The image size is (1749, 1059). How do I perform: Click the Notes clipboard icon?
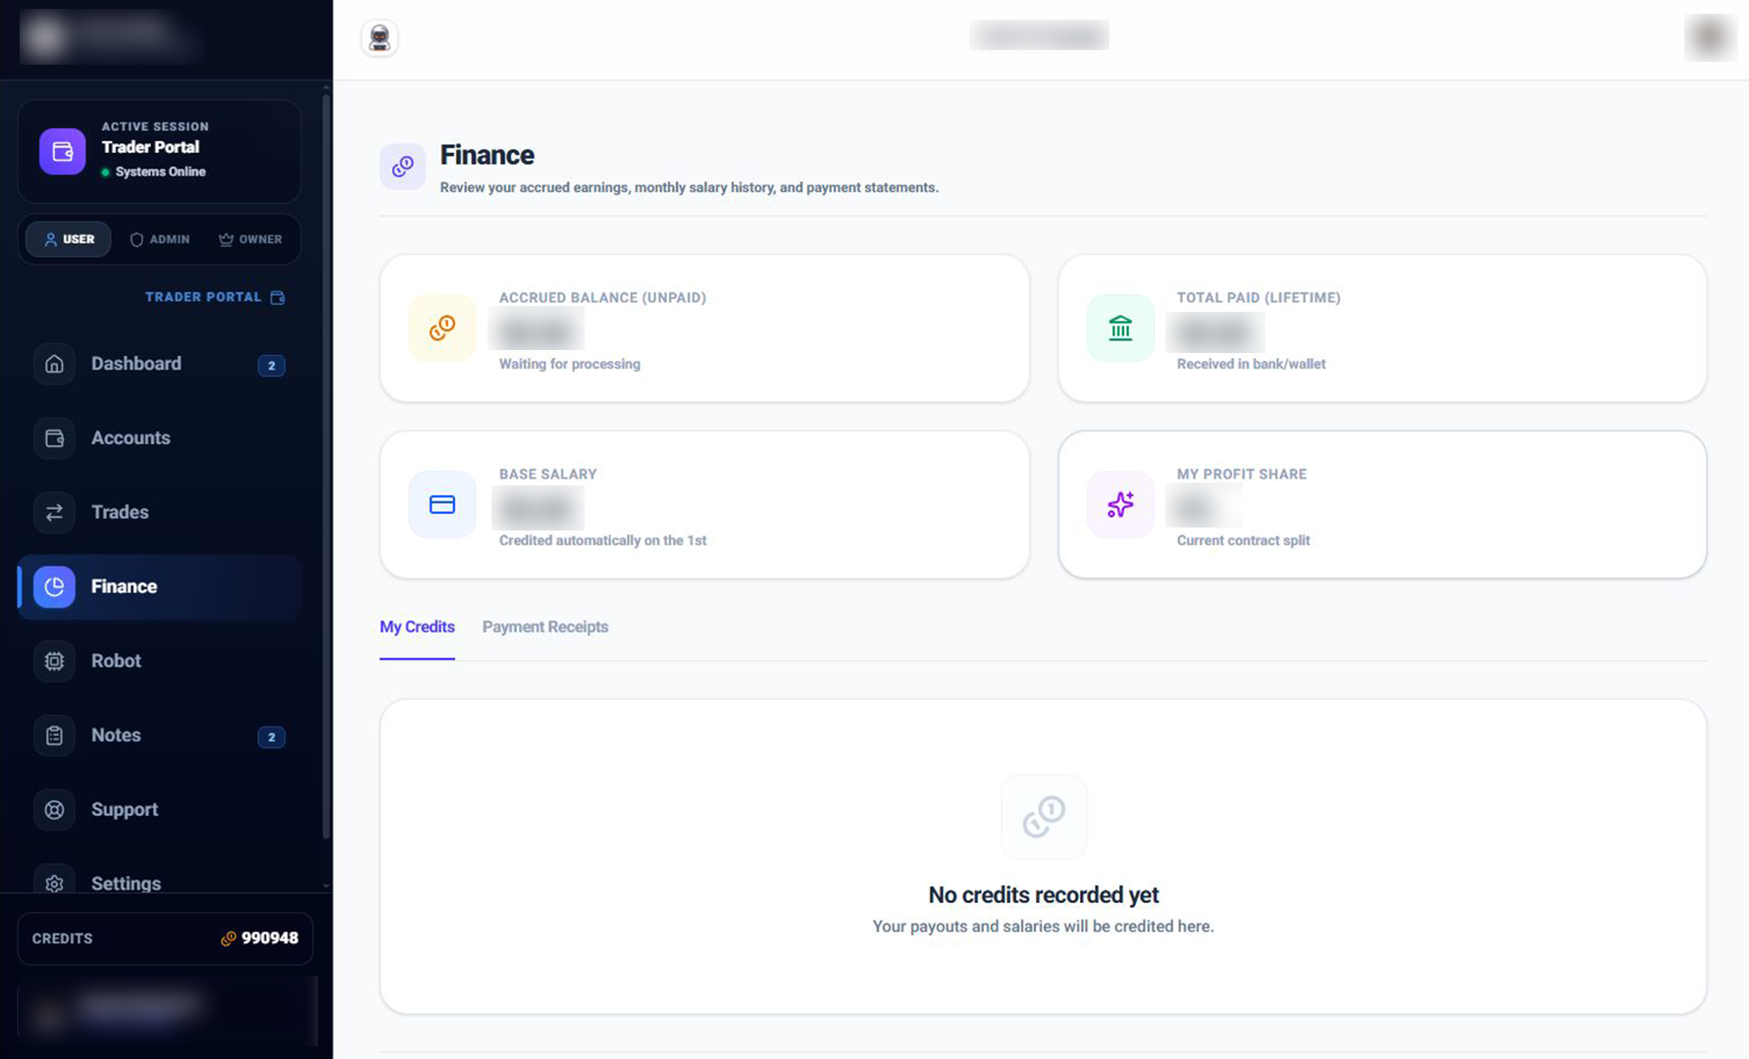click(x=54, y=735)
